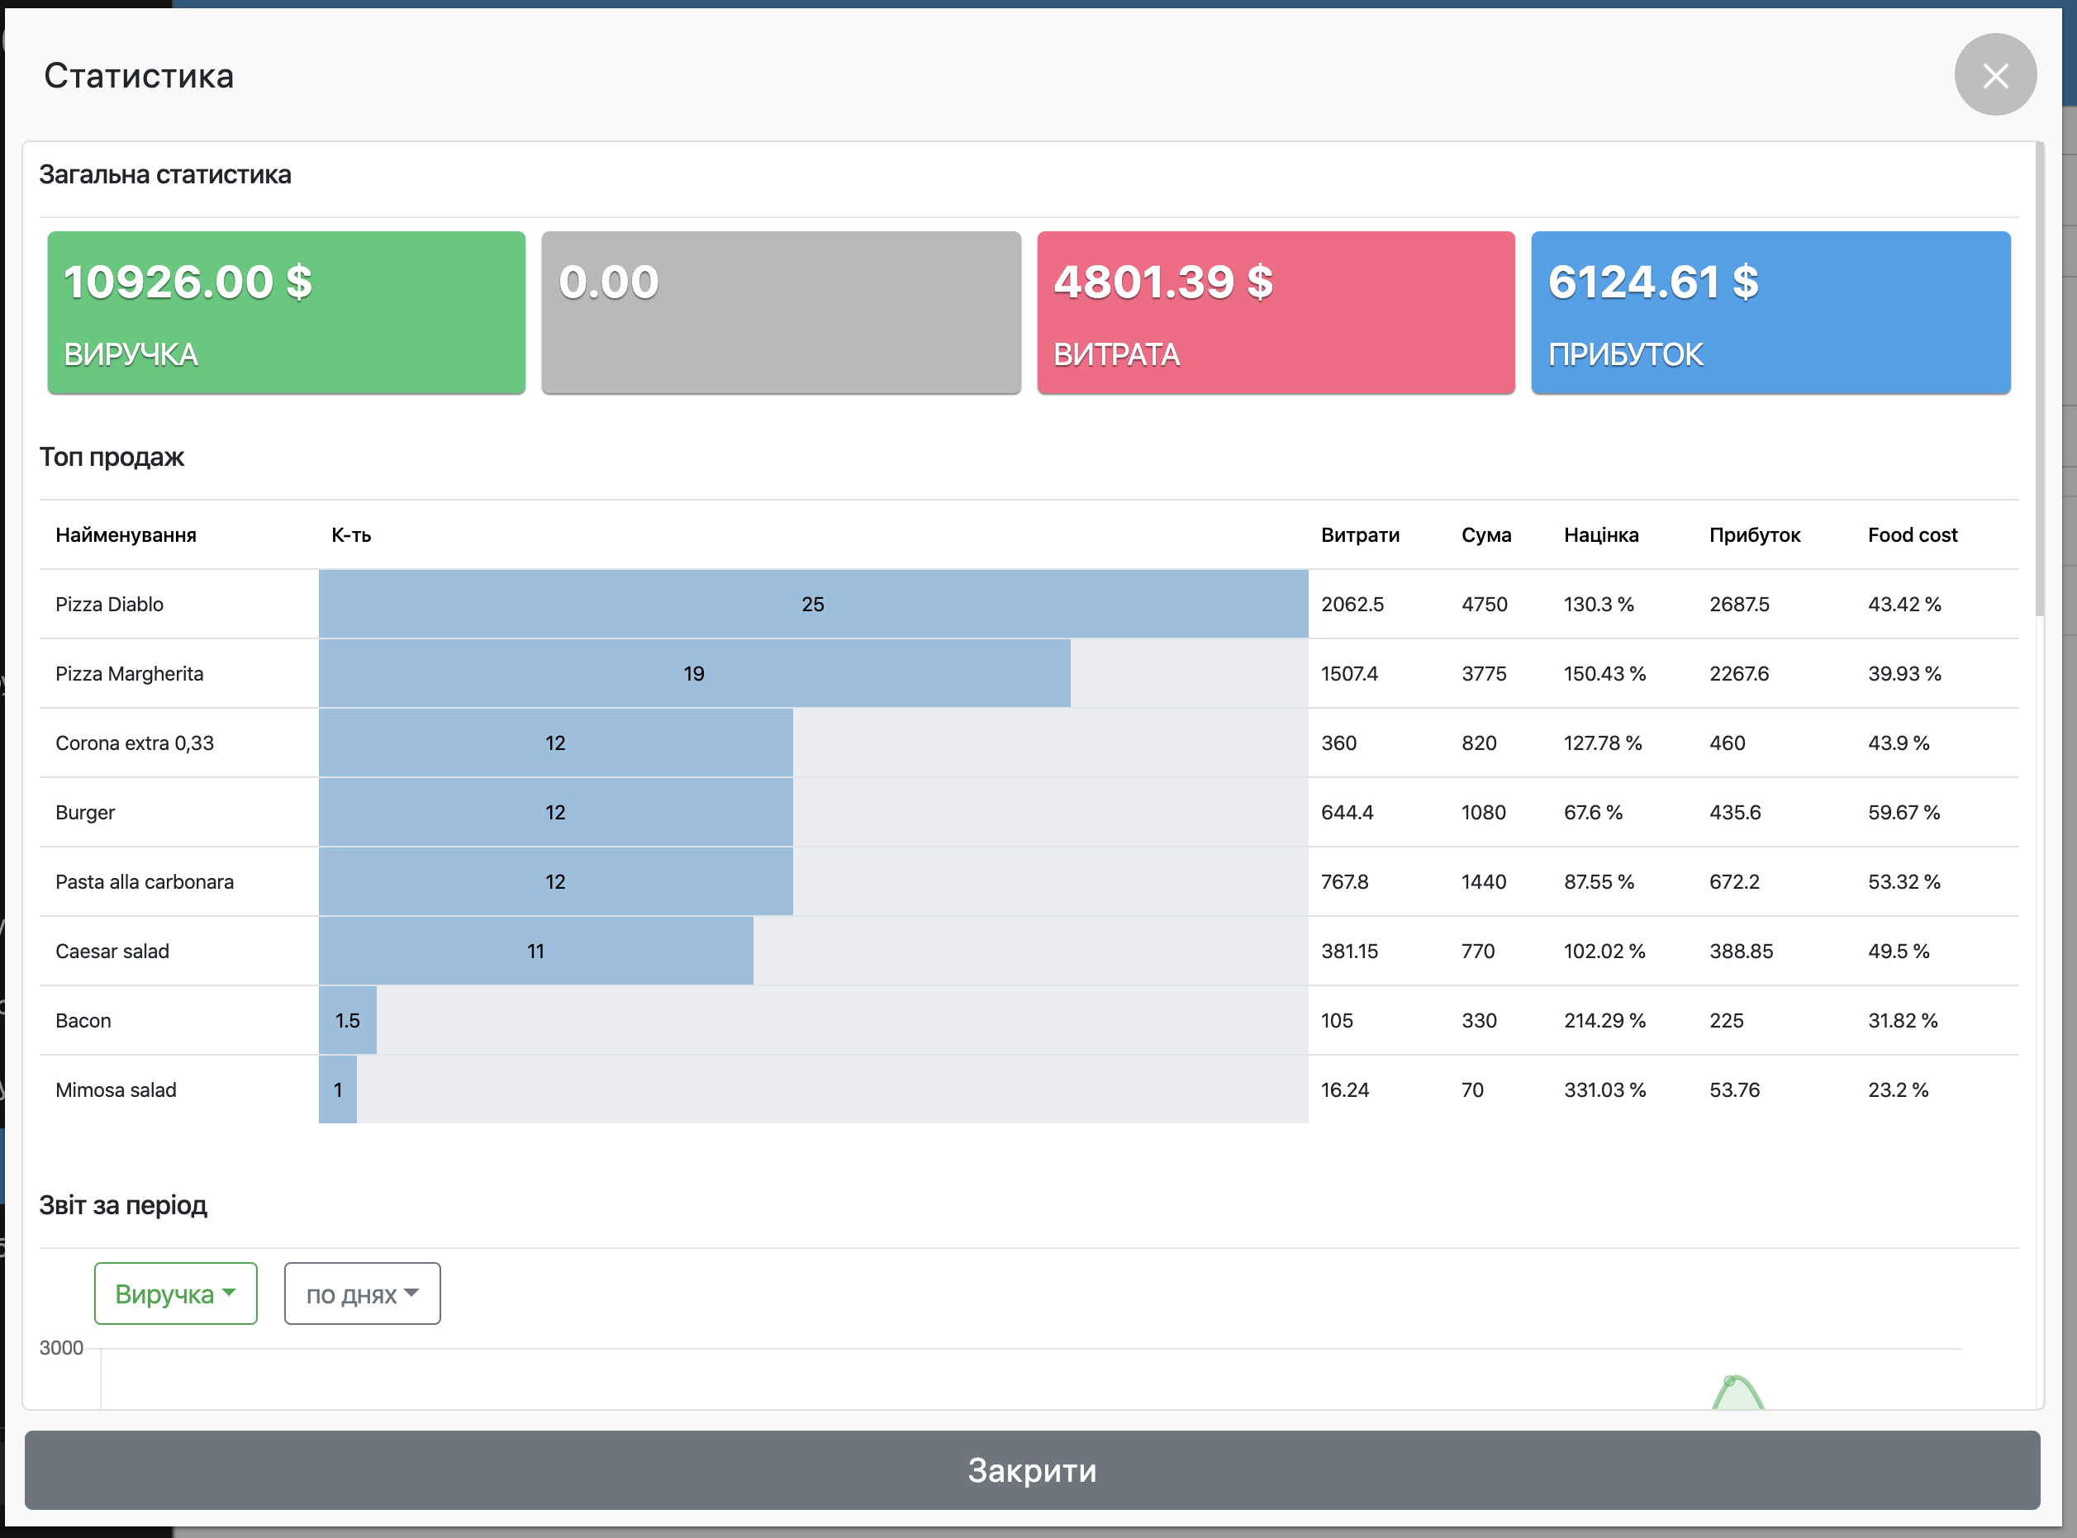Click the Pizza Diablo quantity bar

click(x=812, y=605)
